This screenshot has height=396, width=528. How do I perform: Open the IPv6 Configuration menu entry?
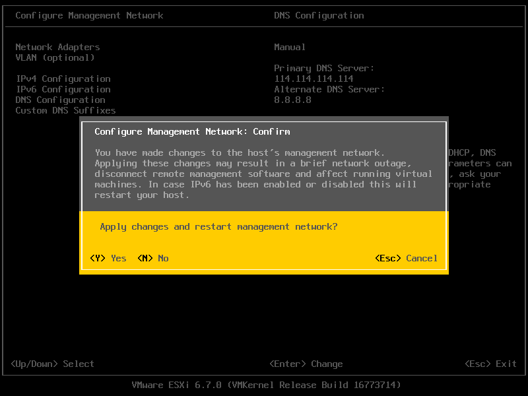[63, 89]
